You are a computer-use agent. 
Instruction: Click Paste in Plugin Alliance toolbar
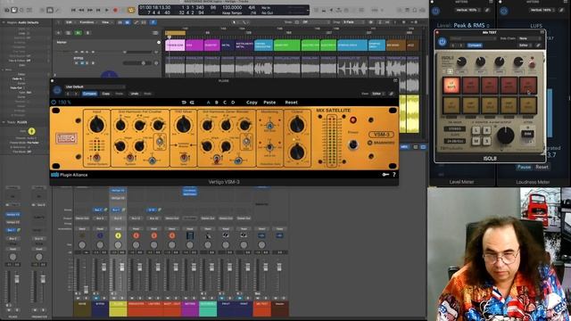(x=269, y=103)
